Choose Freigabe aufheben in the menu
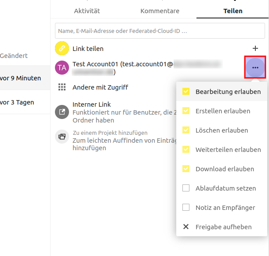 click(222, 227)
